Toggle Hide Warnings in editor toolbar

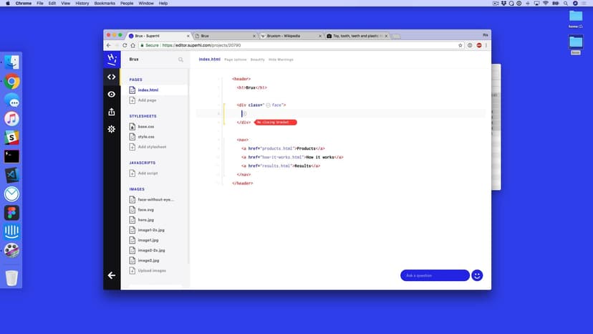[x=281, y=59]
